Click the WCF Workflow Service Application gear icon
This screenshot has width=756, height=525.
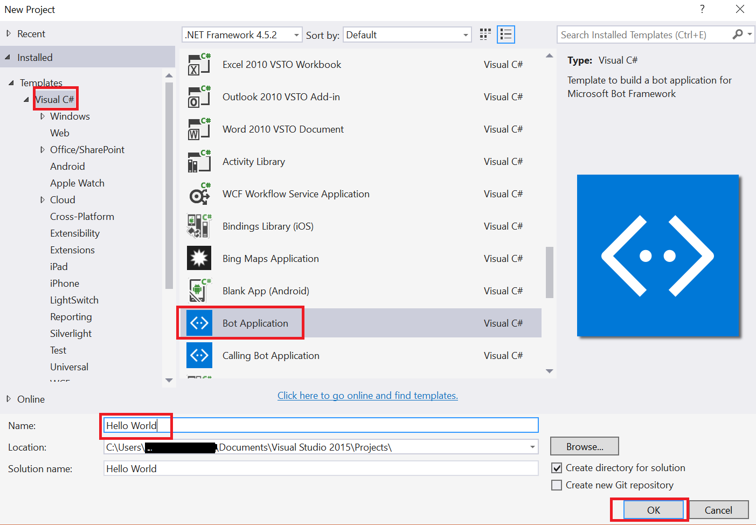(x=199, y=194)
